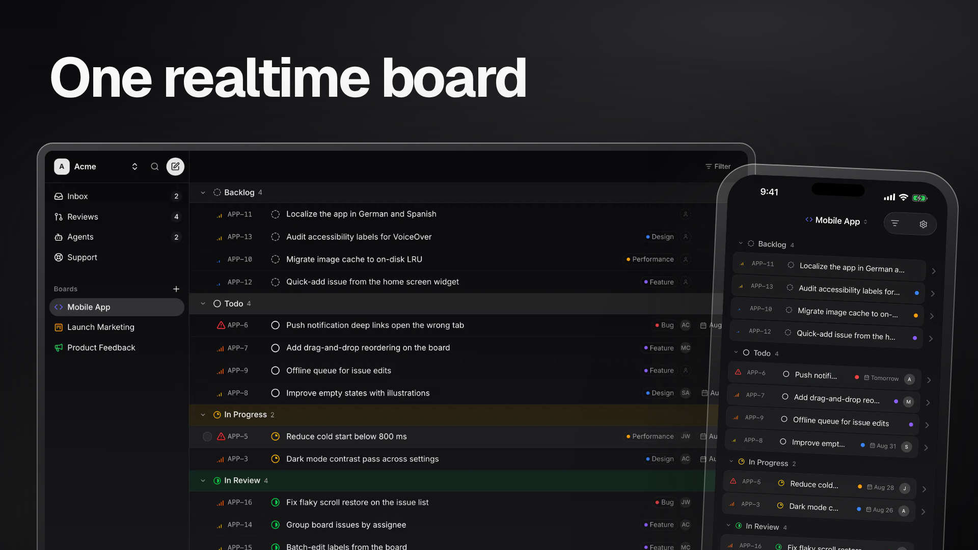Open 'Offline queue for issue edits' on phone
Viewport: 978px width, 550px height.
tap(841, 422)
